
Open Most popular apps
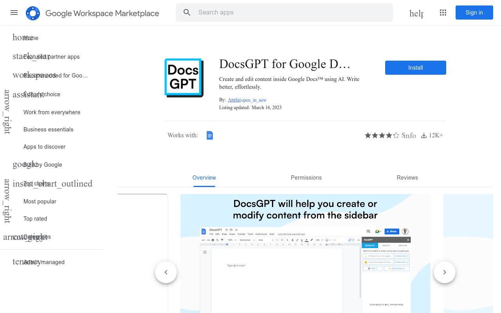[40, 201]
